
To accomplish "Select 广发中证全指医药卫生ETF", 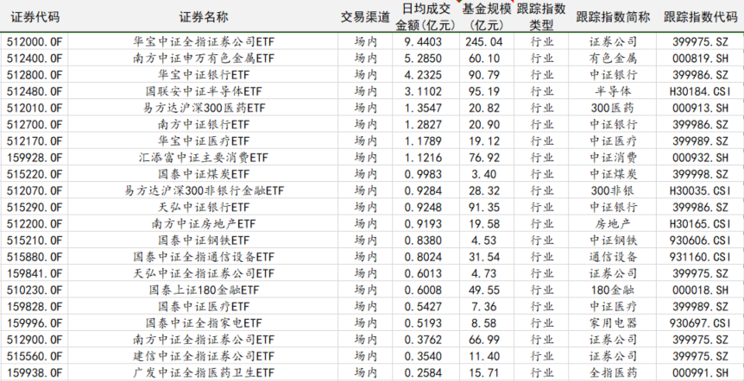I will coord(204,372).
